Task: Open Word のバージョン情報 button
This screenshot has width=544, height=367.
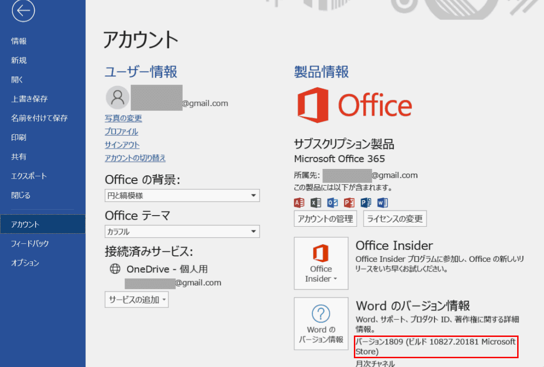Action: point(321,323)
